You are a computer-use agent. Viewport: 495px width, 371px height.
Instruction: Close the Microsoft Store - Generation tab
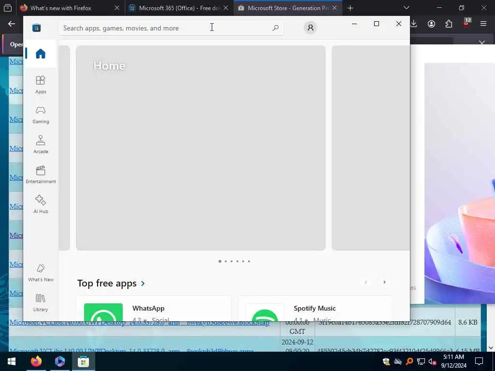tap(335, 8)
